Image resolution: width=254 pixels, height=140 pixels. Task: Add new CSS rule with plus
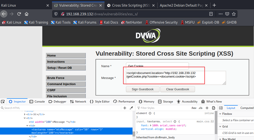point(207,108)
